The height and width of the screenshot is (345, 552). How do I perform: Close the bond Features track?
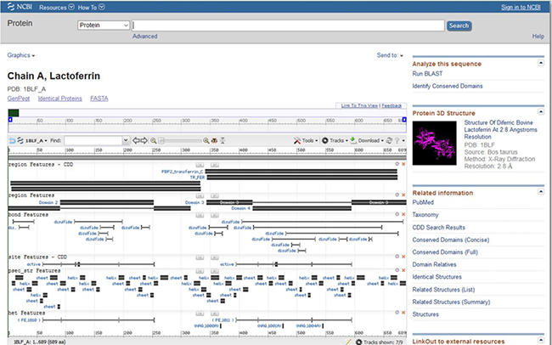click(403, 214)
